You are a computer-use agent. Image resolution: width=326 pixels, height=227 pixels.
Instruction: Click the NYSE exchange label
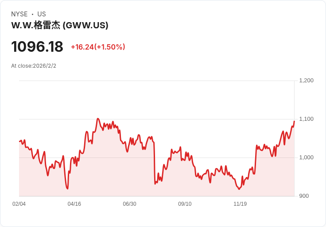point(19,14)
